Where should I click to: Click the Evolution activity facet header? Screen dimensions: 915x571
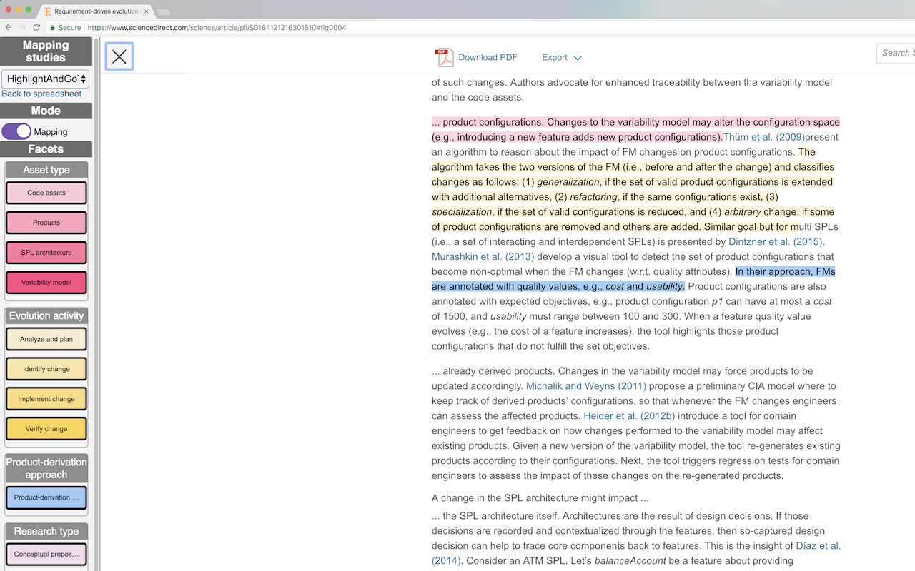tap(46, 315)
